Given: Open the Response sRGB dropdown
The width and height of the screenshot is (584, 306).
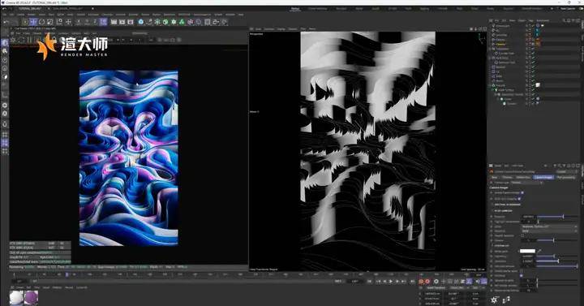Looking at the screenshot, I should pos(549,231).
